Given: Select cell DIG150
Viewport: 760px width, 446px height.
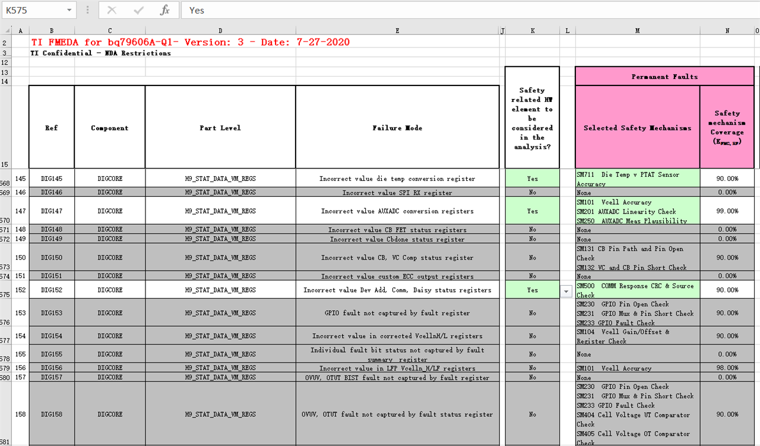Looking at the screenshot, I should click(52, 257).
